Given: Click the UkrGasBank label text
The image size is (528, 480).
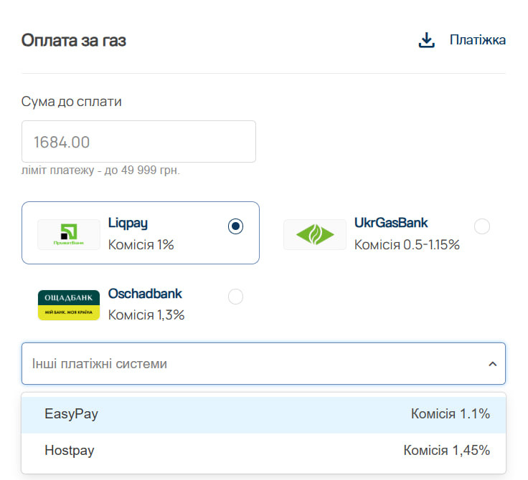Looking at the screenshot, I should coord(391,223).
